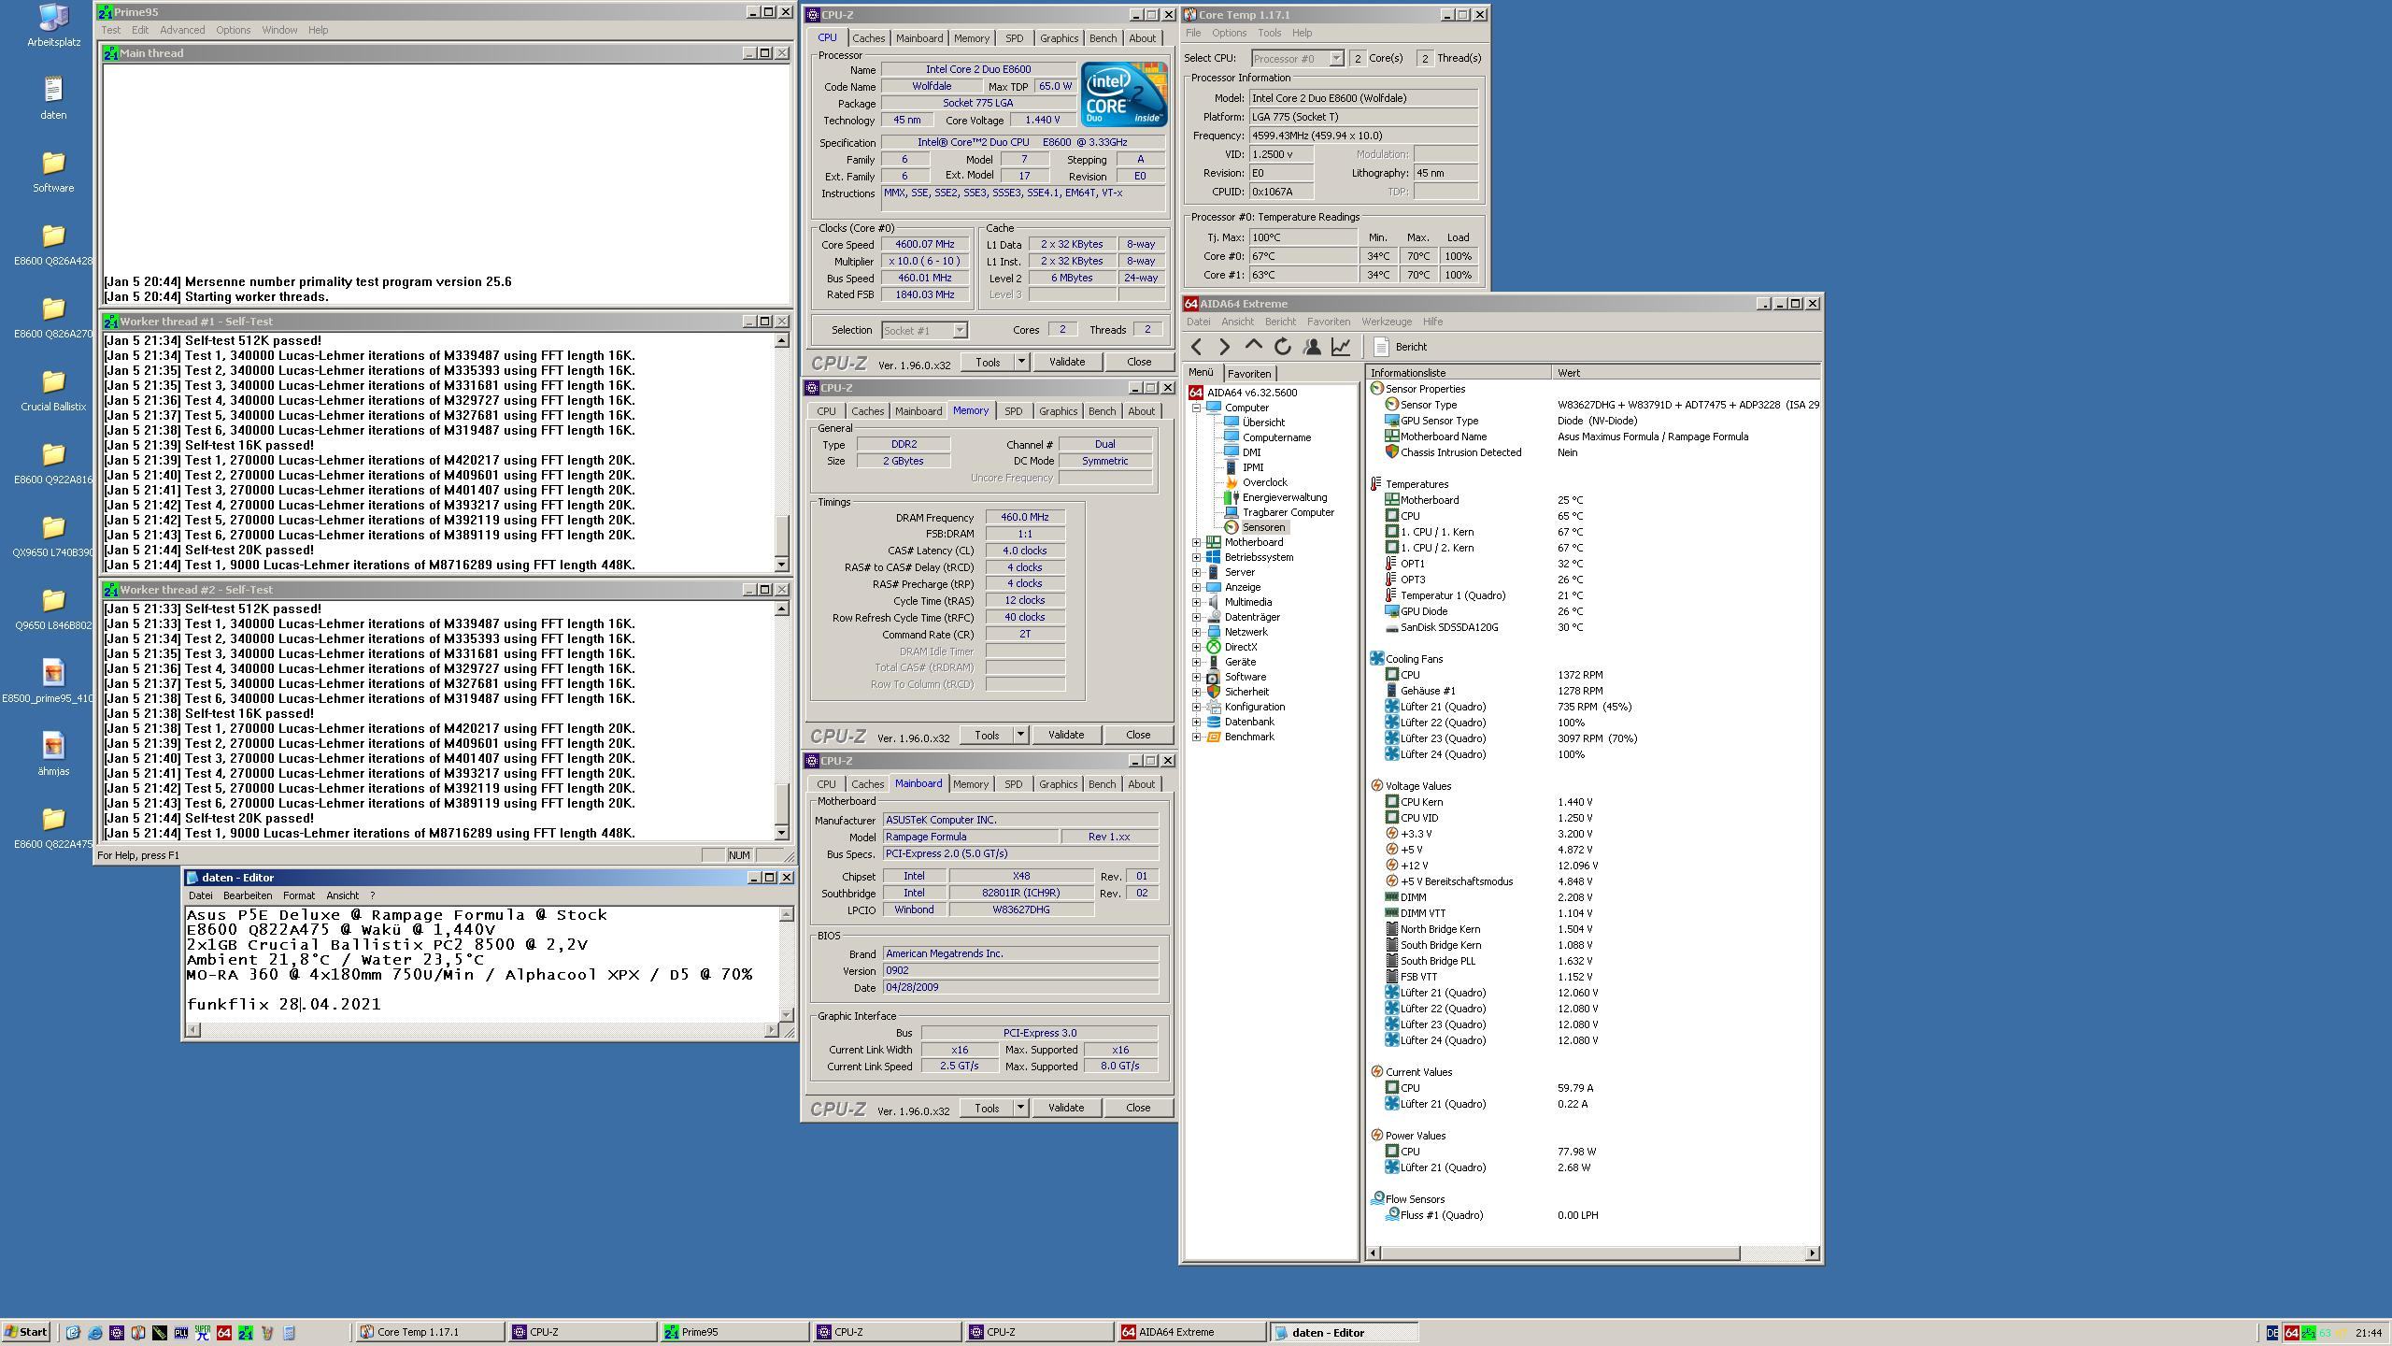2392x1346 pixels.
Task: Launch the PLL tool from quick launch
Action: (x=180, y=1333)
